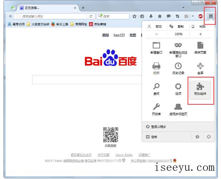Open 开发者 developer wrench
The height and width of the screenshot is (179, 221).
pyautogui.click(x=156, y=109)
